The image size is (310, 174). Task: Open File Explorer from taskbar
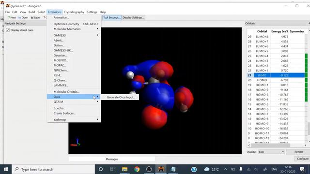(x=124, y=169)
